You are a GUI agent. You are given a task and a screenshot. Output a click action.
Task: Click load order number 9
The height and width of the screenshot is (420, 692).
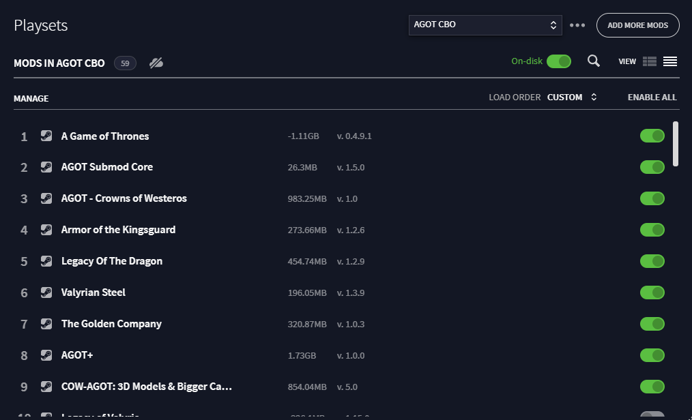24,387
